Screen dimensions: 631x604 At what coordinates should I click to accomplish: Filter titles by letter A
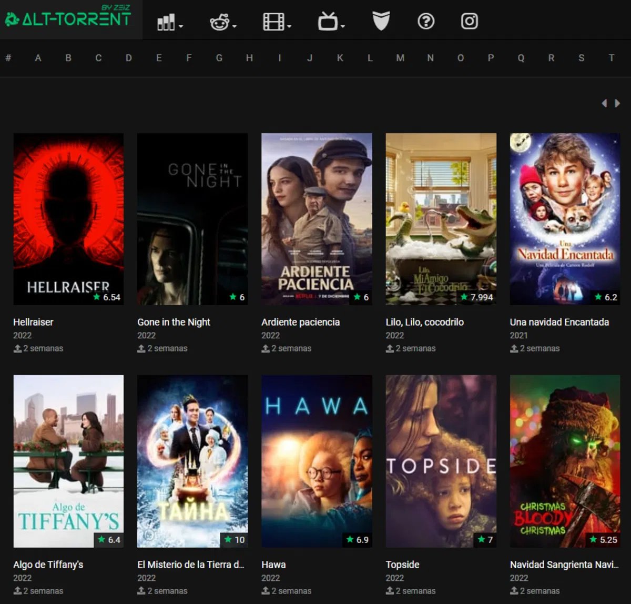pyautogui.click(x=38, y=58)
